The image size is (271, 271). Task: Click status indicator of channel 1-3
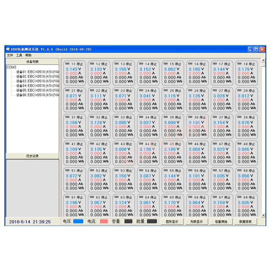pyautogui.click(x=117, y=64)
